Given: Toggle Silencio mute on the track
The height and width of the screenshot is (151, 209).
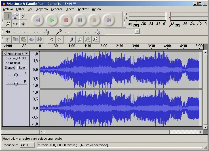Looking at the screenshot, I should click(10, 68).
